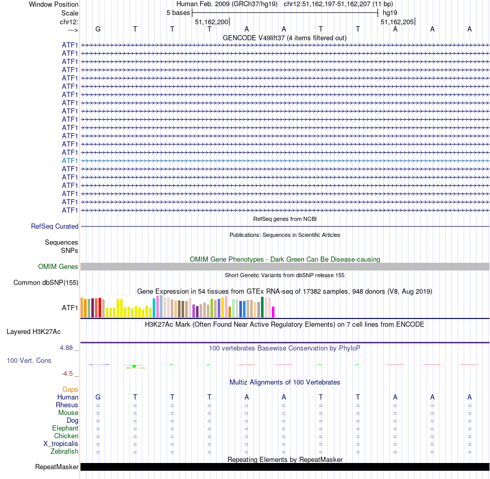
Task: Click the "Layered H3K27Ac" track label
Action: tap(34, 332)
